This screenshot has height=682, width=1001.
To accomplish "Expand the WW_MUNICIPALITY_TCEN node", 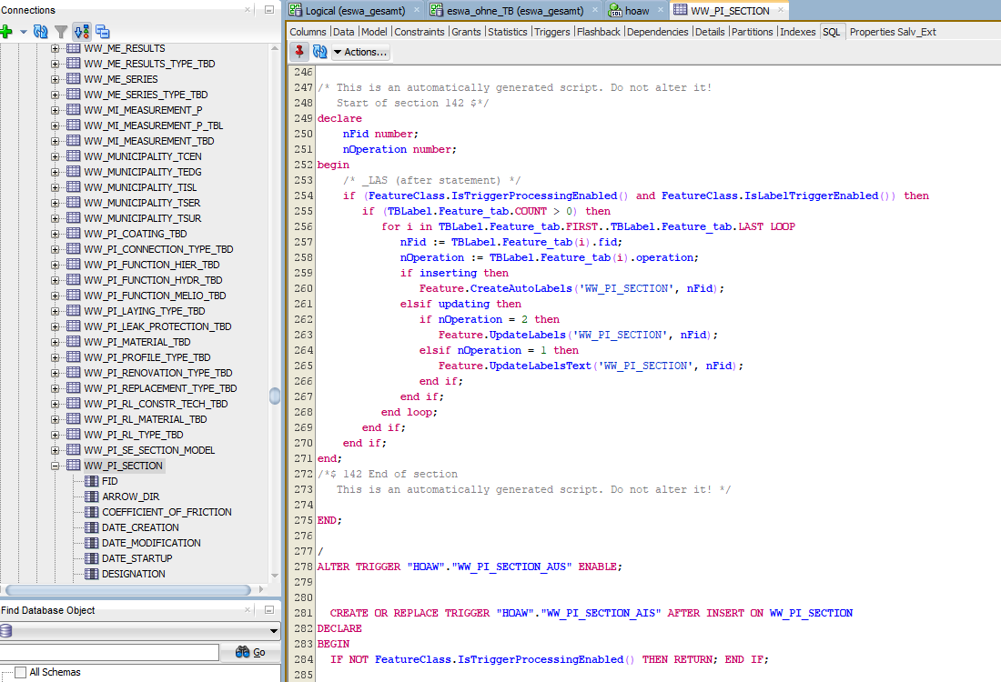I will 54,155.
